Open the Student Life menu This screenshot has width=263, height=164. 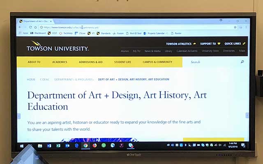pos(122,62)
